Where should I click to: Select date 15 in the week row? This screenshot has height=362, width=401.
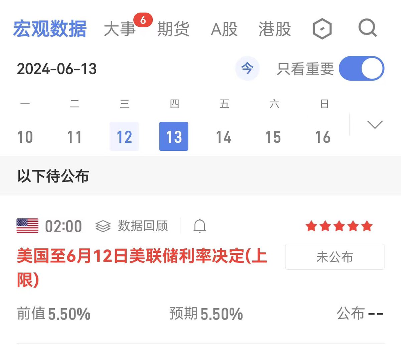pyautogui.click(x=273, y=137)
